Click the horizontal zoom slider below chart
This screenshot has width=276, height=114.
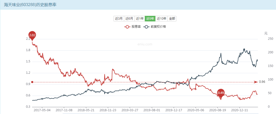click(x=160, y=113)
